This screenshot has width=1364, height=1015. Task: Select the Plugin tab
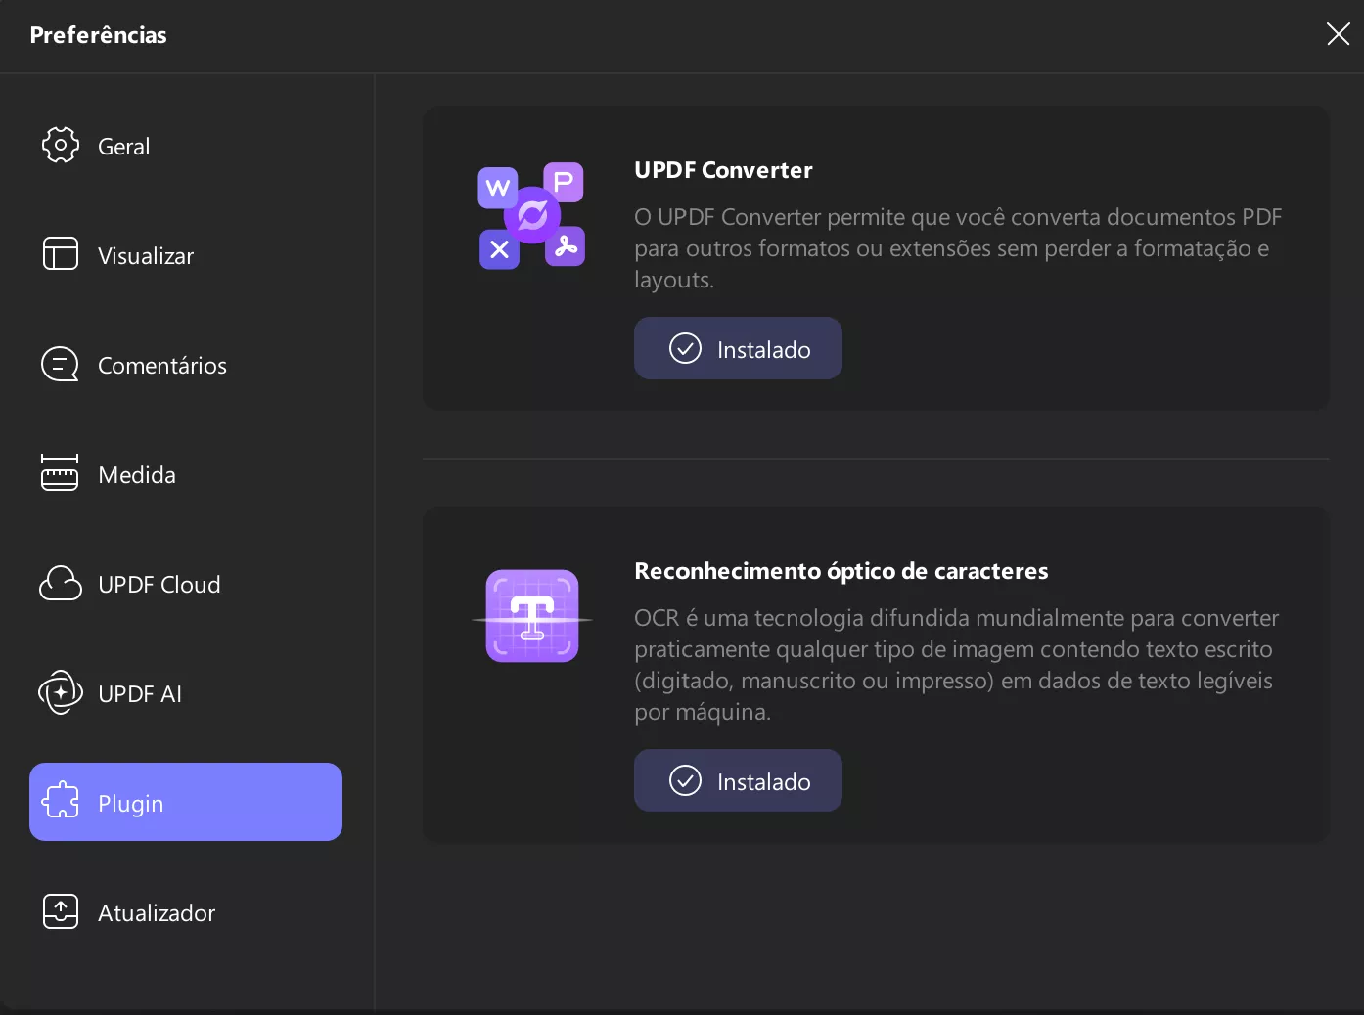(186, 802)
